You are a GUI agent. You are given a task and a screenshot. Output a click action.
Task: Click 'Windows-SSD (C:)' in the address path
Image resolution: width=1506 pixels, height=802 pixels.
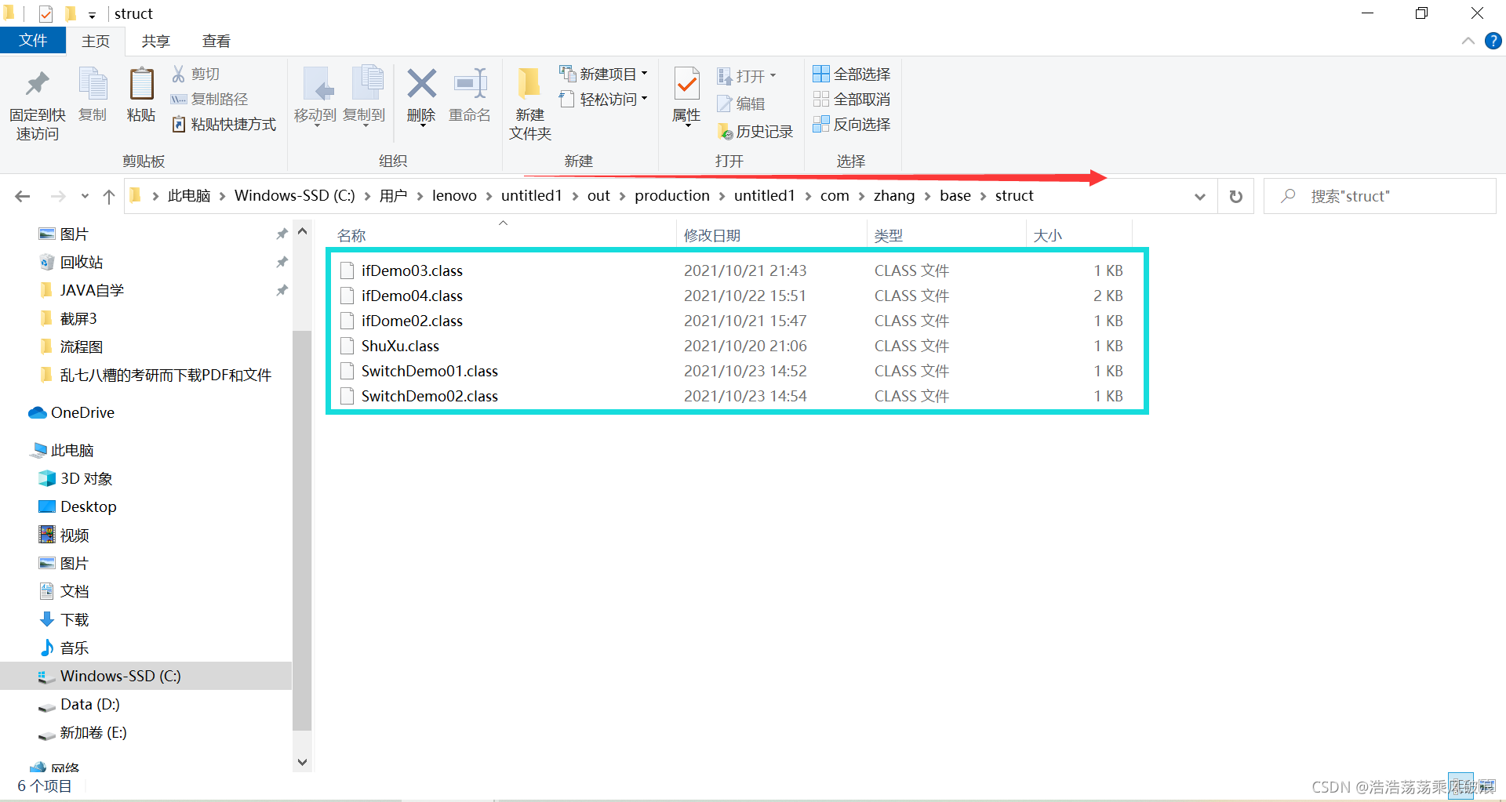295,196
